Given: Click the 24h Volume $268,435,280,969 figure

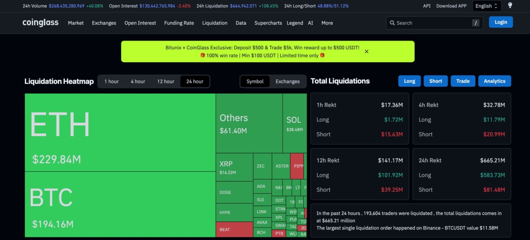Looking at the screenshot, I should (66, 6).
